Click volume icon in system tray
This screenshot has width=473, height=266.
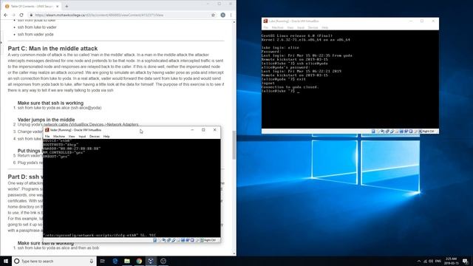[431, 261]
